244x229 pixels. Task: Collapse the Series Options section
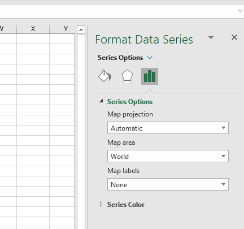point(101,101)
